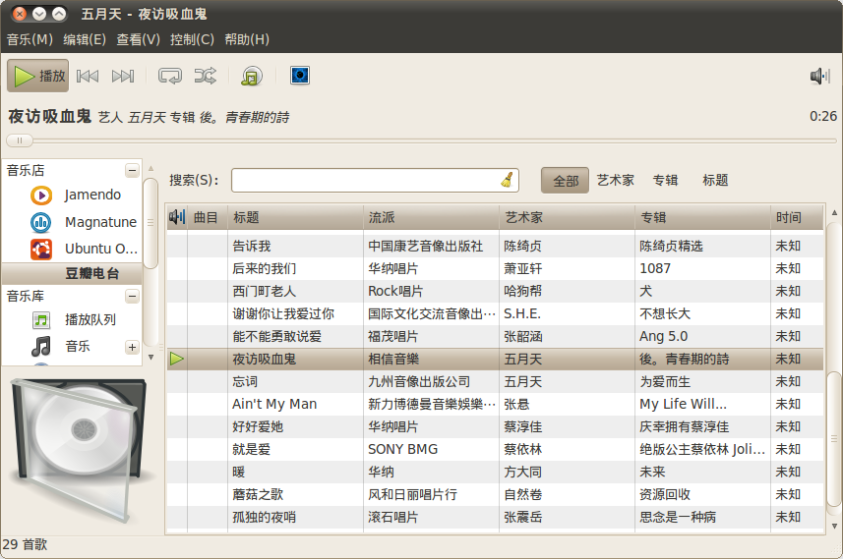
Task: Click the music notes library icon
Action: click(41, 347)
